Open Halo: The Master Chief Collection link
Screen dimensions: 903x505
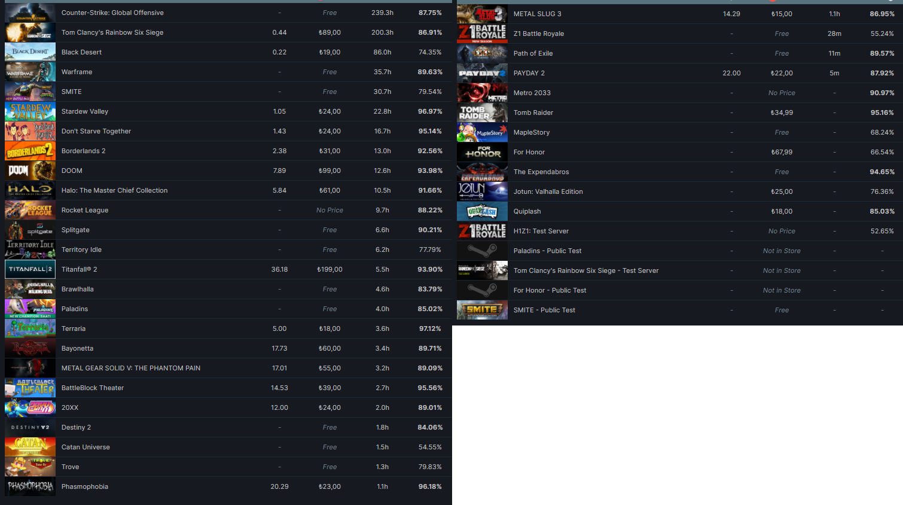pyautogui.click(x=115, y=190)
